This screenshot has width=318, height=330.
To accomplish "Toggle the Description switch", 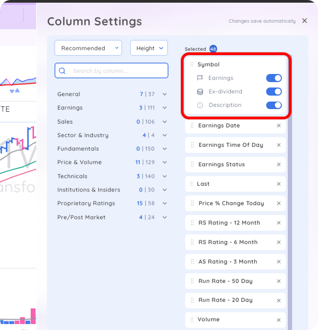I will [x=274, y=105].
